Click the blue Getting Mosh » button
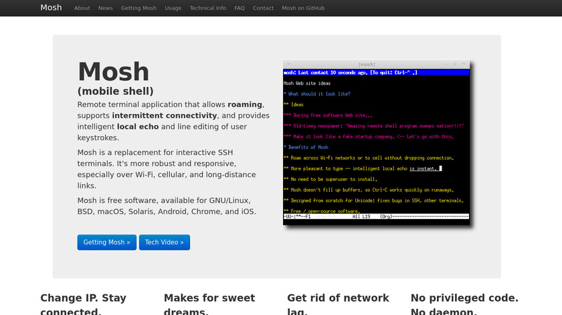Screen dimensions: 562x315 pyautogui.click(x=107, y=242)
